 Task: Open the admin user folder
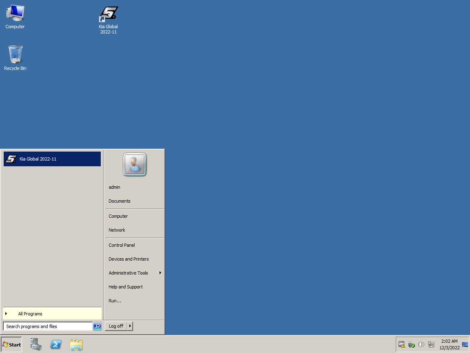click(114, 187)
